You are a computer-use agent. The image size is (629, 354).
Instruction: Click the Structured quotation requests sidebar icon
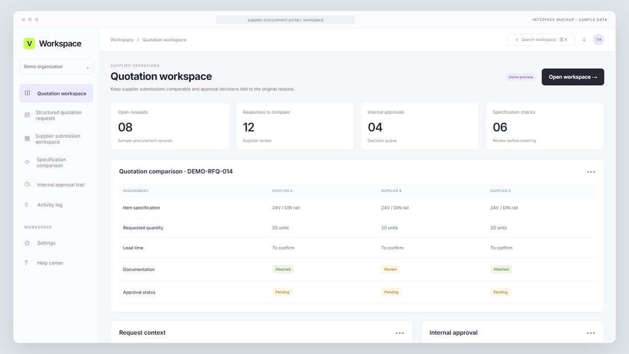[27, 115]
